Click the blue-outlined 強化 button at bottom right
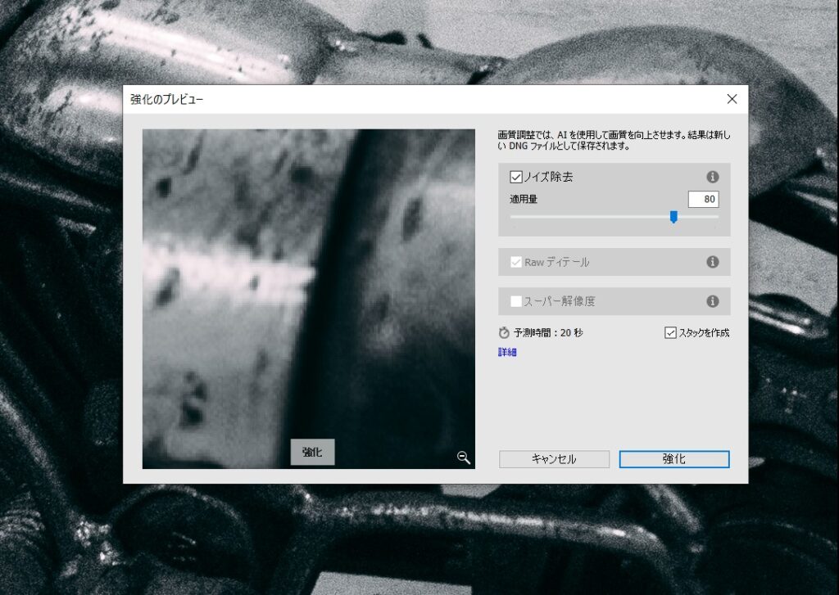This screenshot has height=595, width=839. pyautogui.click(x=673, y=459)
